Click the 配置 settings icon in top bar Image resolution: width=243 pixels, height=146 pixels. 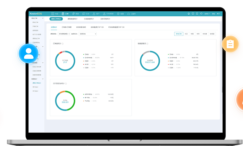point(118,14)
